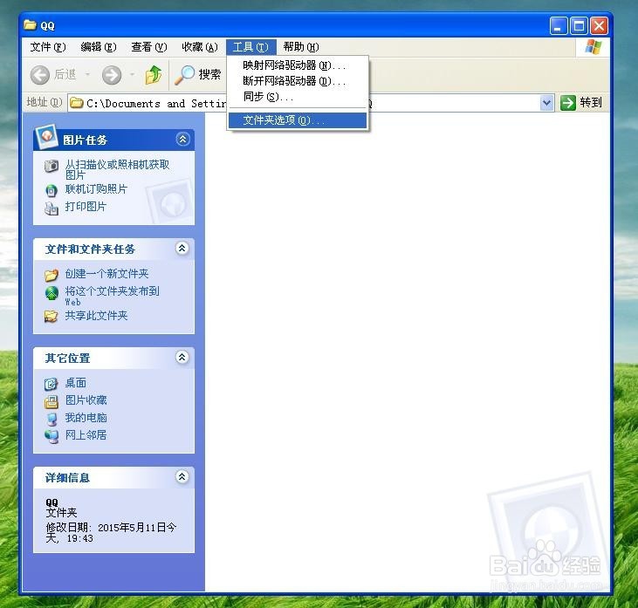Click 从扫描仪或照相机获取图片 link
638x608 pixels.
tap(117, 169)
